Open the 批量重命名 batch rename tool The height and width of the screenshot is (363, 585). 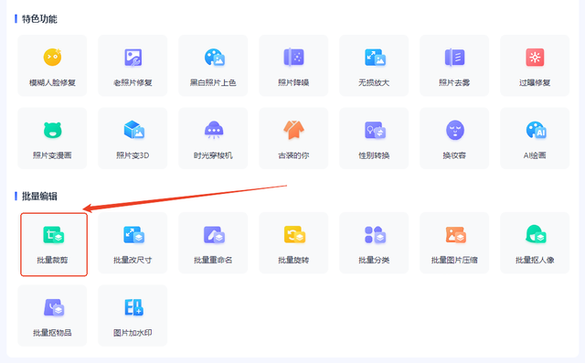[213, 243]
